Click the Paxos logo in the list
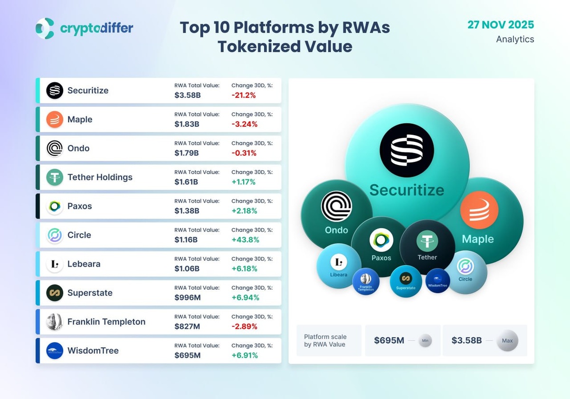The image size is (570, 399). click(55, 206)
